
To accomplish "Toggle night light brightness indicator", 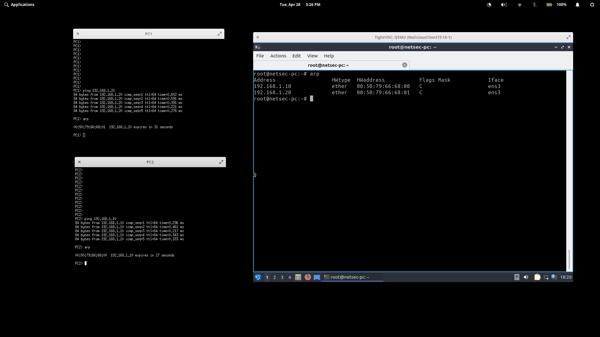I will tap(489, 5).
